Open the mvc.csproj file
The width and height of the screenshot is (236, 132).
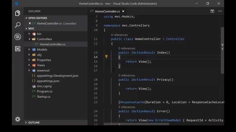[x=44, y=86]
